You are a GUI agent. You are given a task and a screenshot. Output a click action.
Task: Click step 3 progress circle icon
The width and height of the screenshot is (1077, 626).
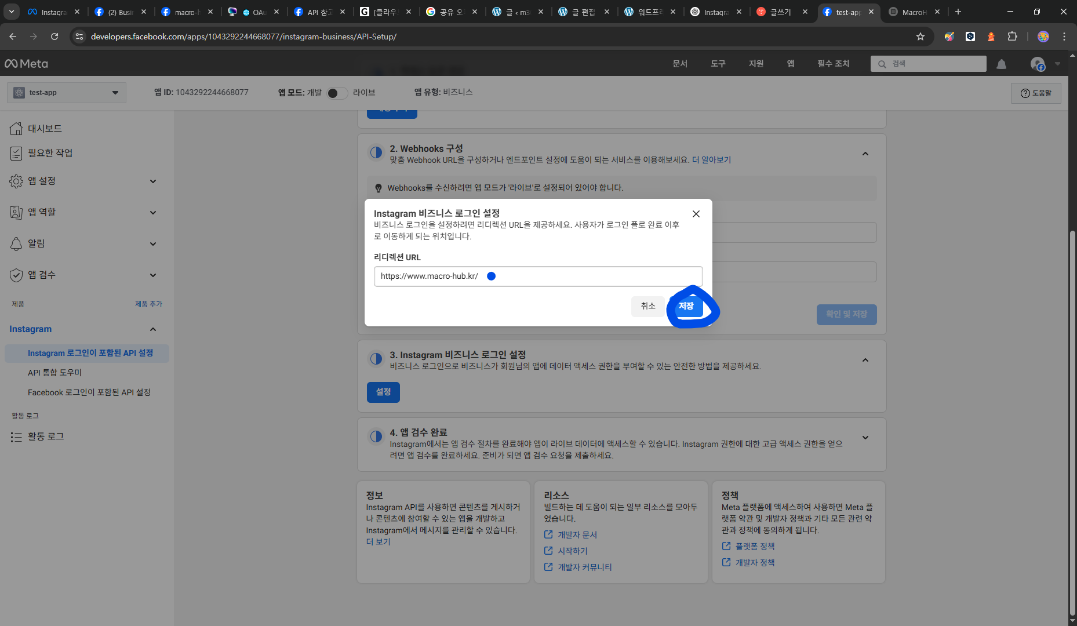tap(376, 359)
